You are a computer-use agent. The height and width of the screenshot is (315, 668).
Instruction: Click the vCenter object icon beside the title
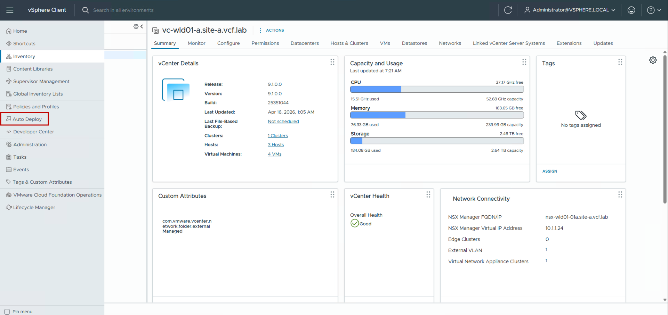tap(155, 31)
